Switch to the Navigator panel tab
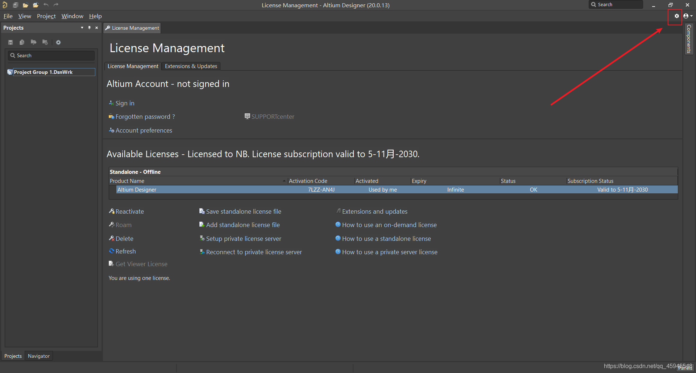This screenshot has width=696, height=373. click(38, 356)
